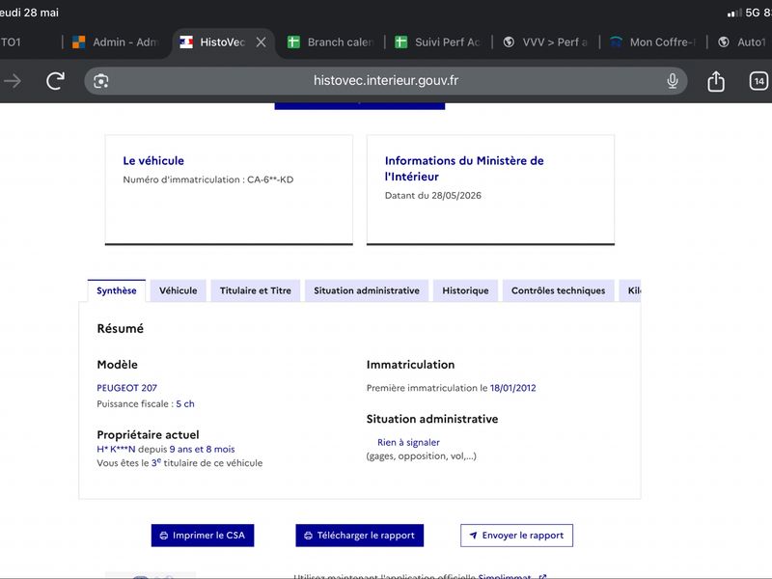This screenshot has width=772, height=579.
Task: Switch to the Auto1 browser tab
Action: (742, 42)
